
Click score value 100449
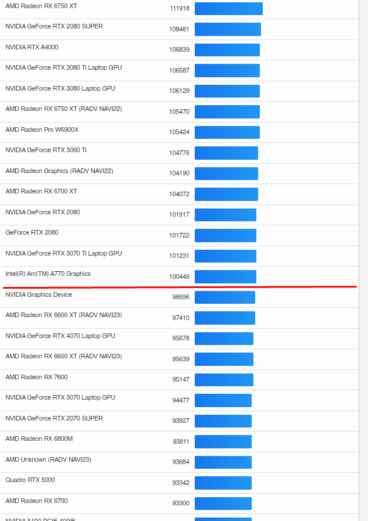[179, 276]
